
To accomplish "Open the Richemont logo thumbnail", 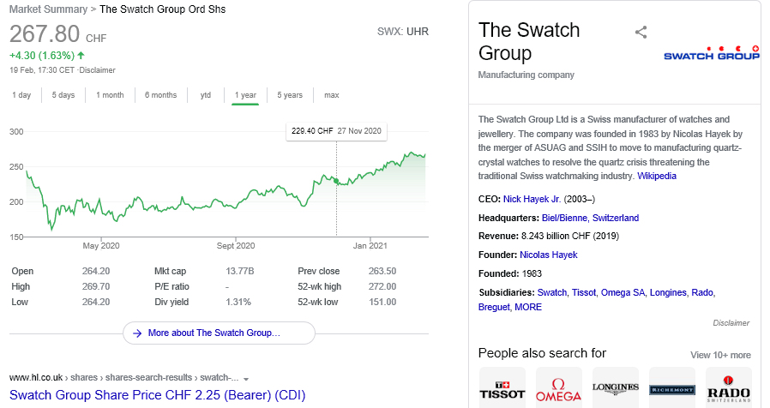I will coord(671,387).
